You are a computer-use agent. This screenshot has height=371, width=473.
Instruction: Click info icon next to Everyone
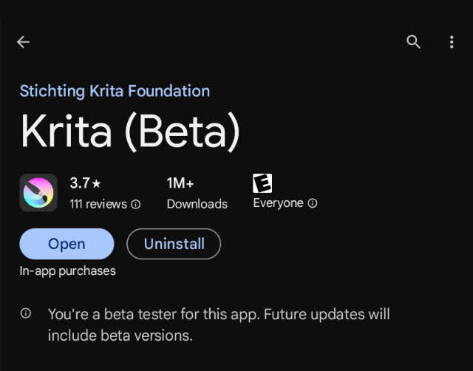[313, 203]
